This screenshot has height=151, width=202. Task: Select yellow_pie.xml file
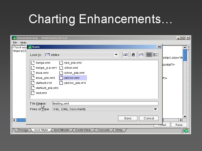[73, 83]
